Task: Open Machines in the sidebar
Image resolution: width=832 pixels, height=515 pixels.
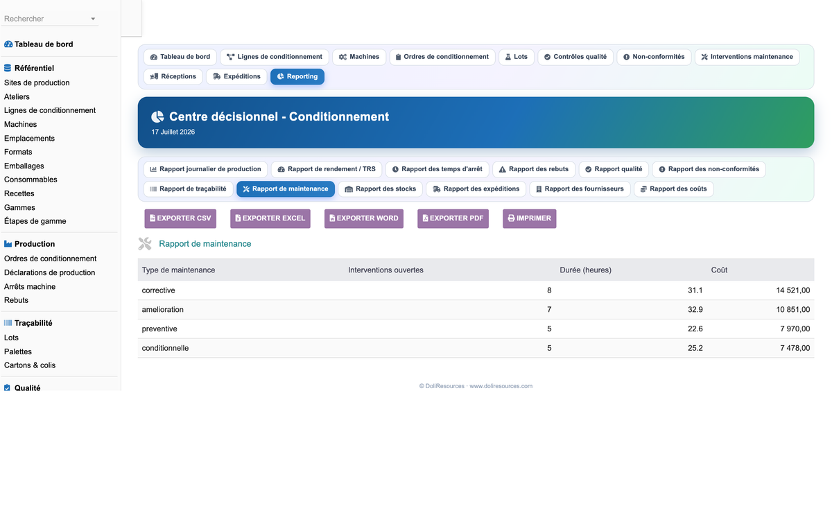Action: (x=21, y=124)
